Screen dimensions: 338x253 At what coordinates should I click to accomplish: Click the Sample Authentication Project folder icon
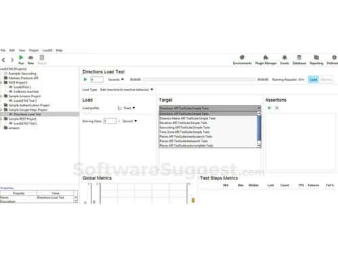tap(6, 105)
